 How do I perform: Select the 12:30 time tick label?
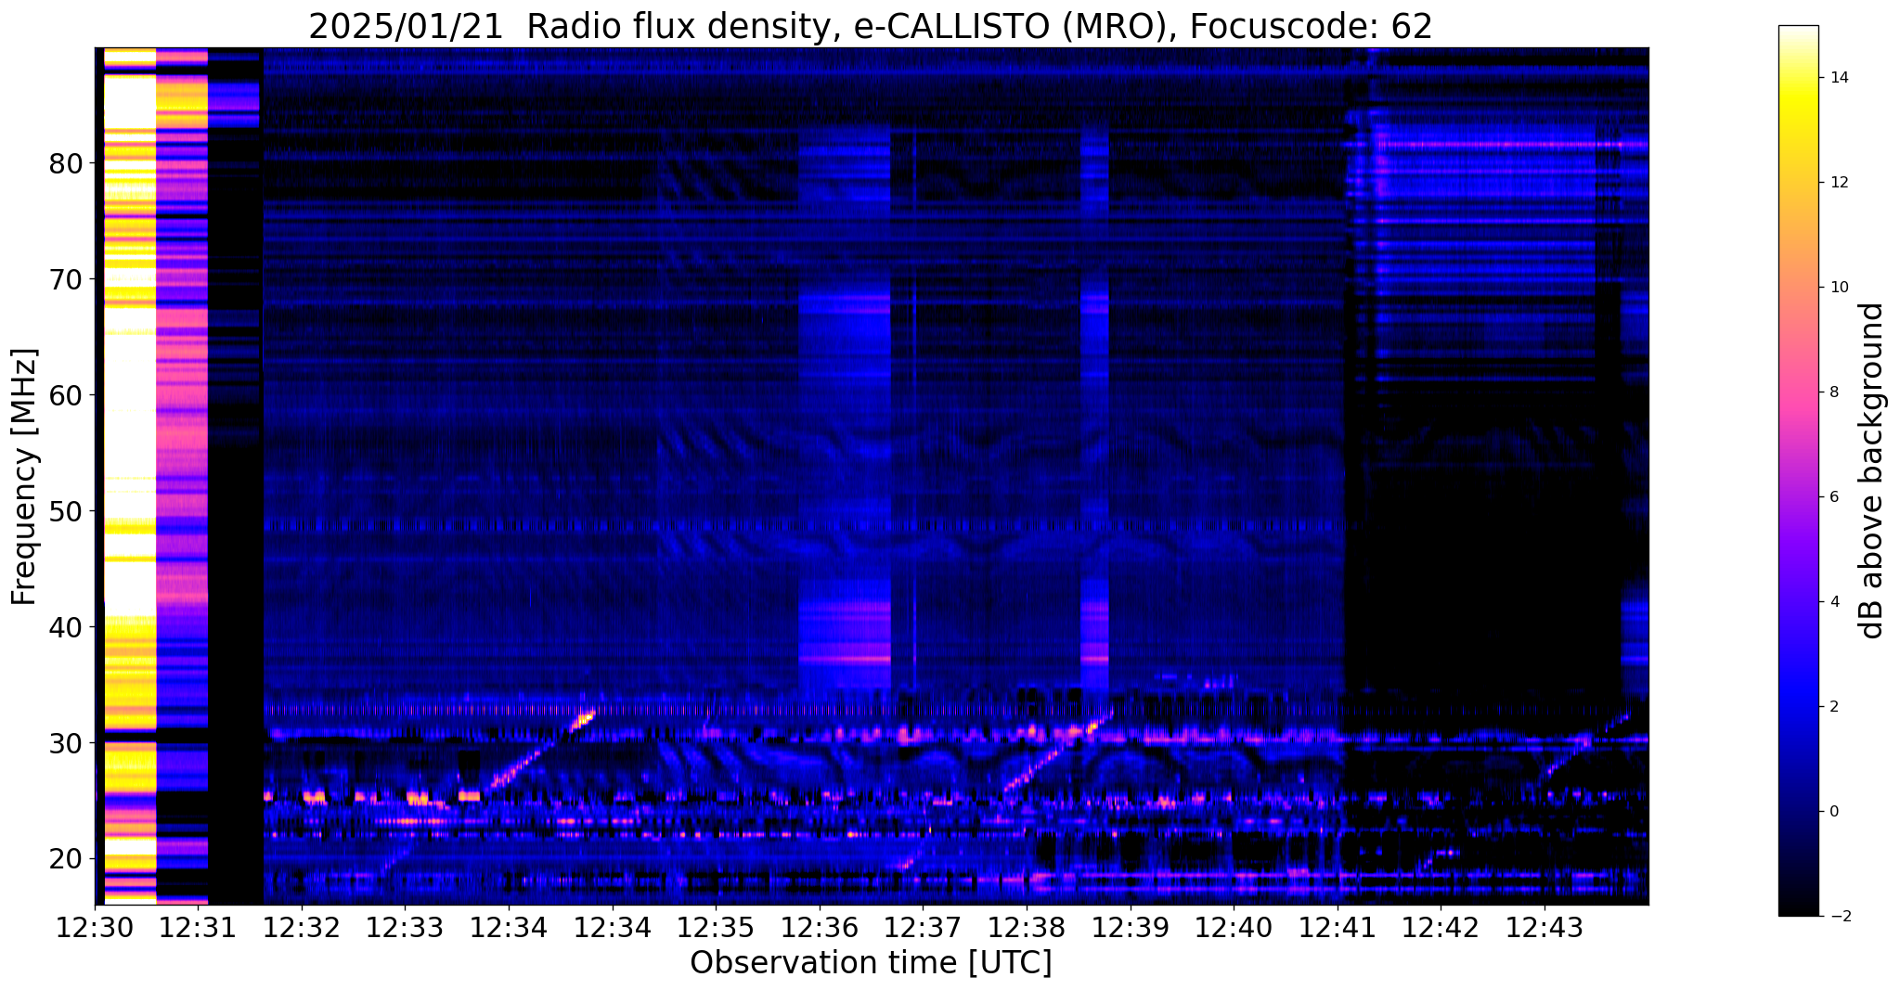tap(95, 928)
